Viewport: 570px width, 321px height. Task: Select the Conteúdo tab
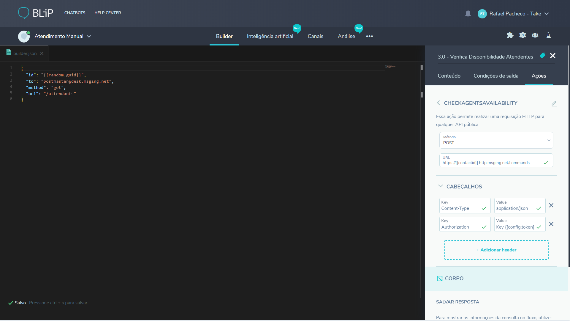tap(449, 76)
